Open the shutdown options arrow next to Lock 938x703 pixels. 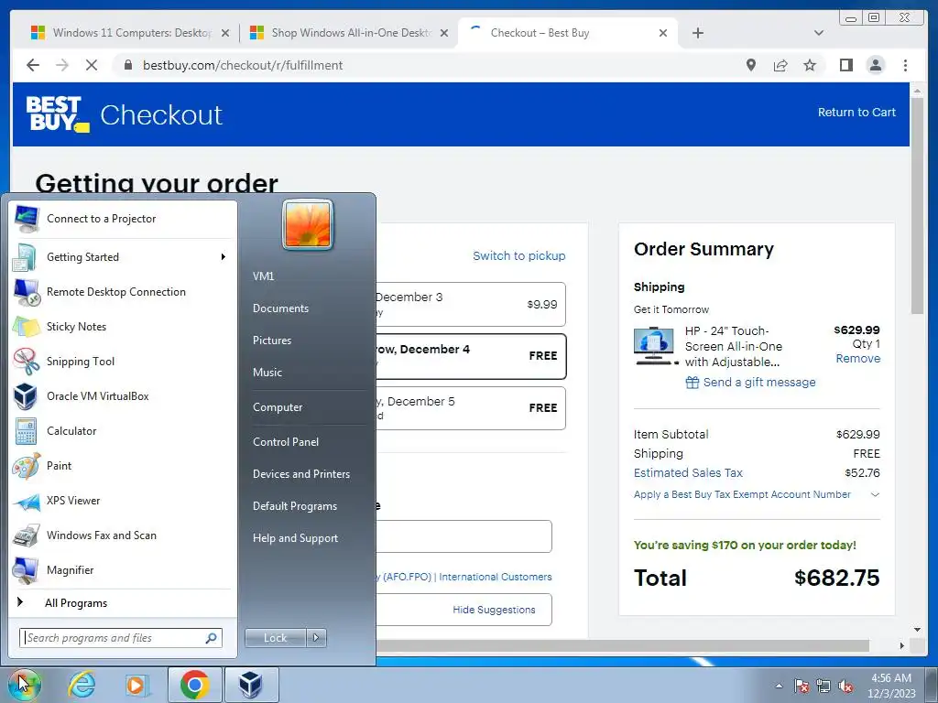[316, 638]
